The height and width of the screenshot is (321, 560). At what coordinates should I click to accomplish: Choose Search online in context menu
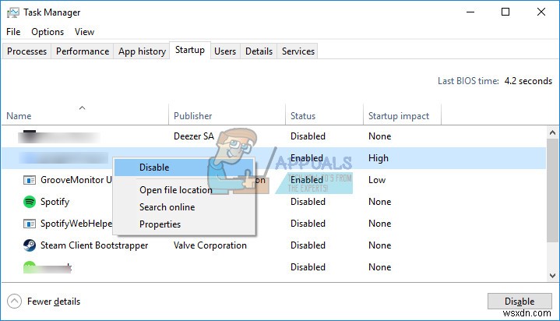(x=184, y=207)
